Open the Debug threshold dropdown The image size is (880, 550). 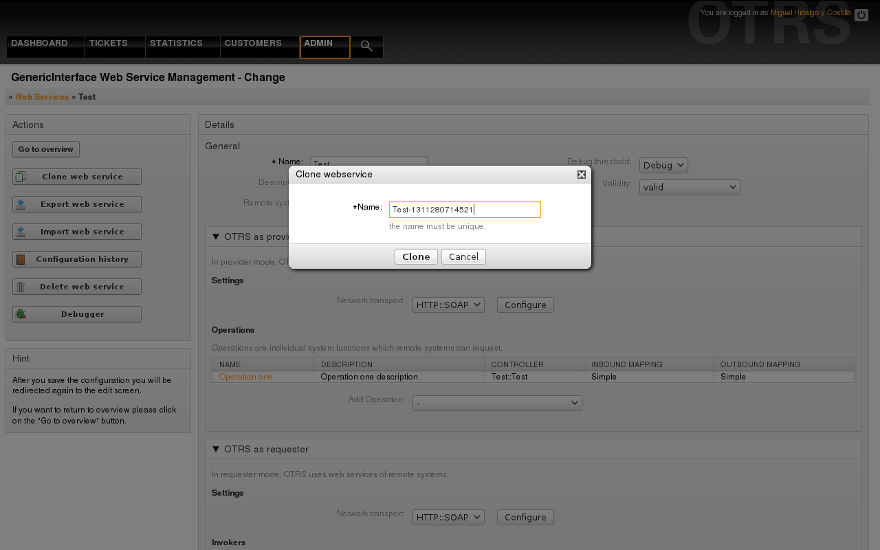tap(663, 165)
